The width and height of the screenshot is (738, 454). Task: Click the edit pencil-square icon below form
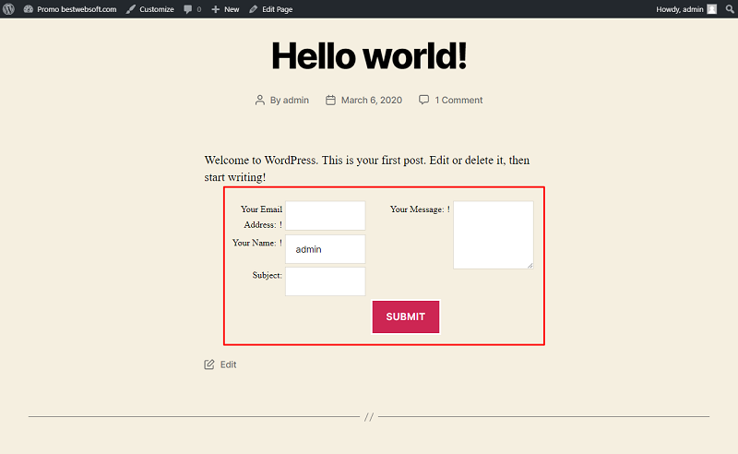209,364
